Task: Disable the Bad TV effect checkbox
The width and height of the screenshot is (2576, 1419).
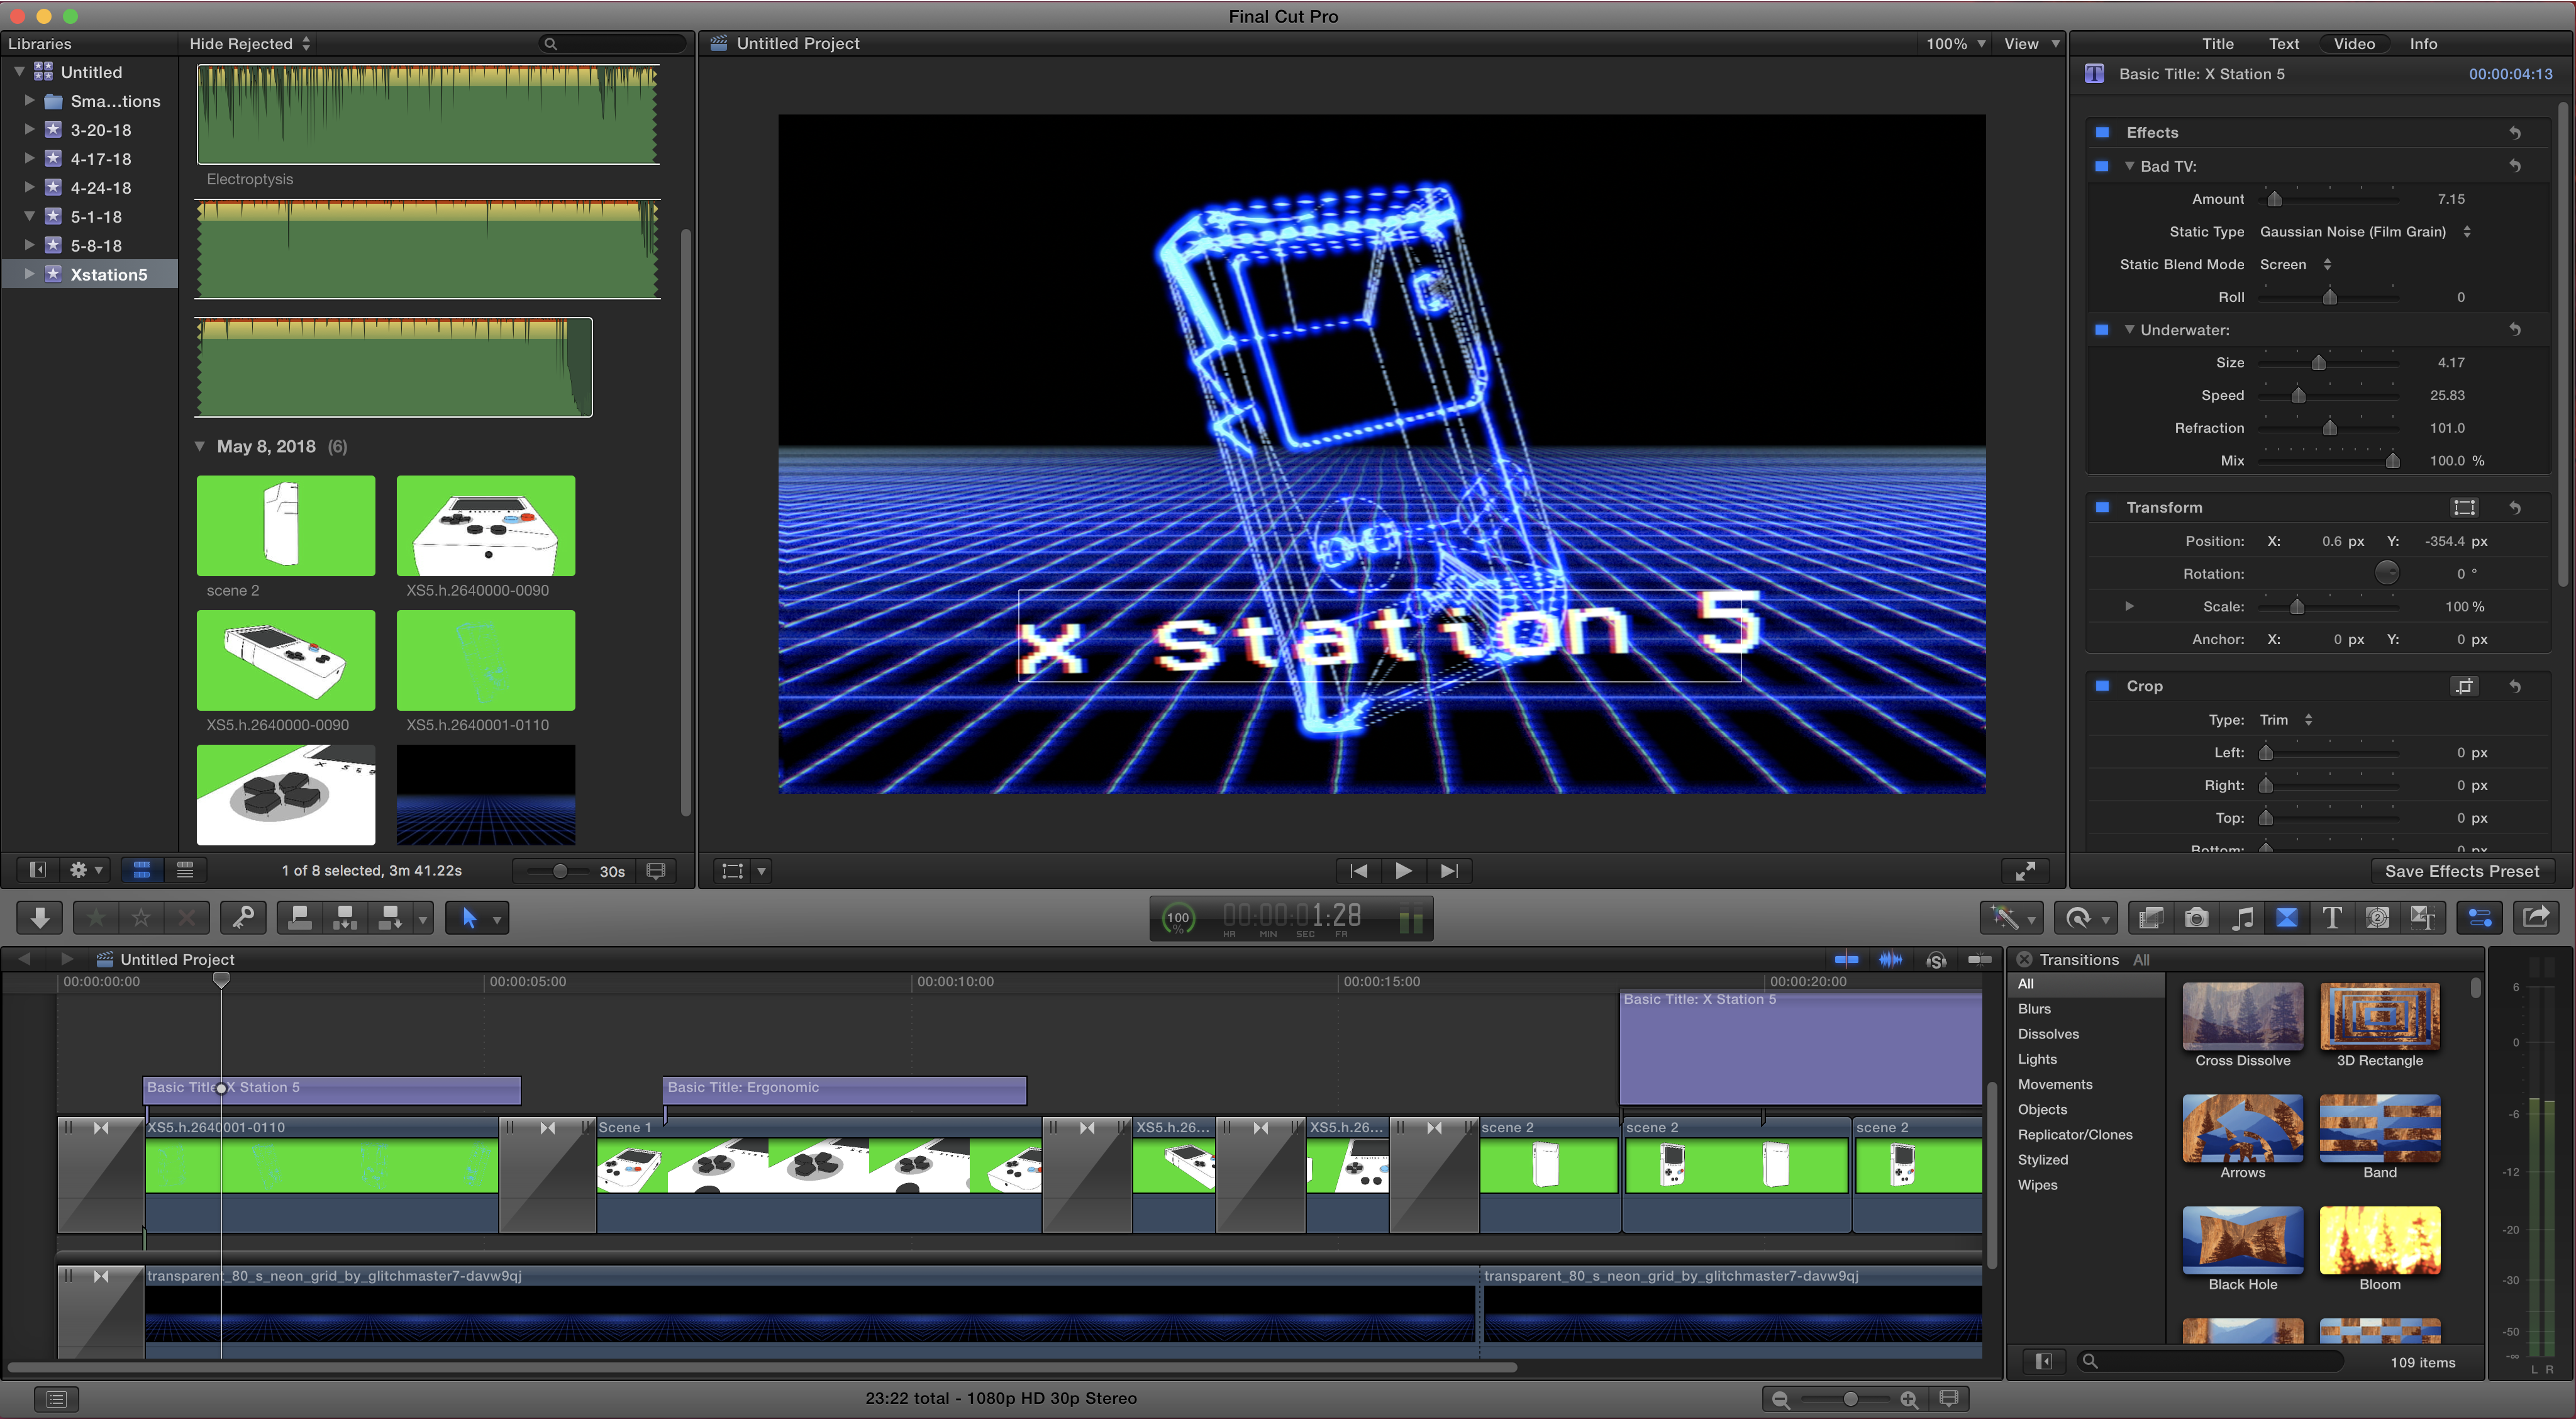Action: click(x=2102, y=166)
